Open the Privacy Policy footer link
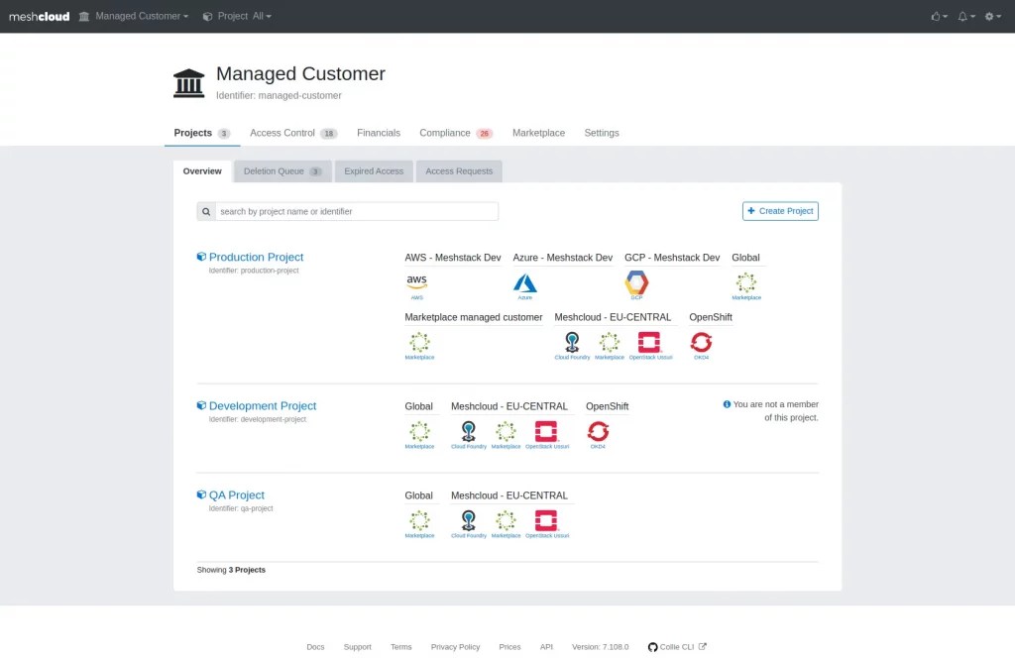Image resolution: width=1015 pixels, height=658 pixels. pyautogui.click(x=455, y=647)
